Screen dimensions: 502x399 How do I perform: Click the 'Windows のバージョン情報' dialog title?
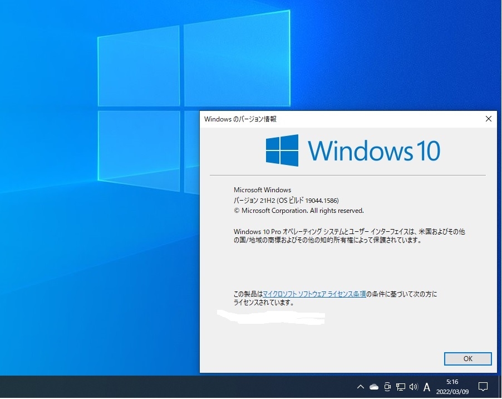point(240,119)
